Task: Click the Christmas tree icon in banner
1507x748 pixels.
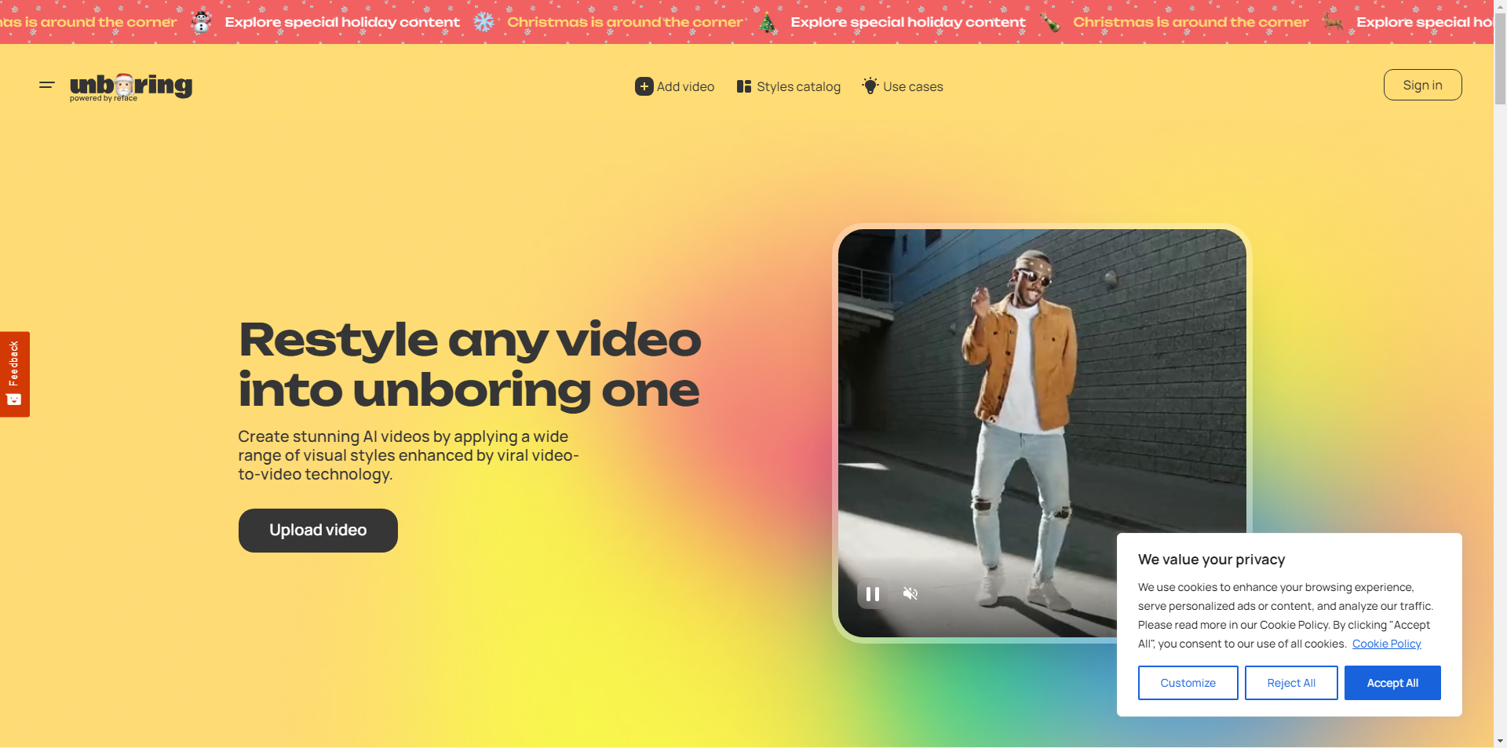Action: coord(767,22)
